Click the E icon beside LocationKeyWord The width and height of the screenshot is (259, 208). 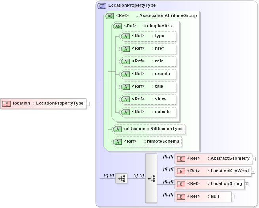click(x=181, y=172)
